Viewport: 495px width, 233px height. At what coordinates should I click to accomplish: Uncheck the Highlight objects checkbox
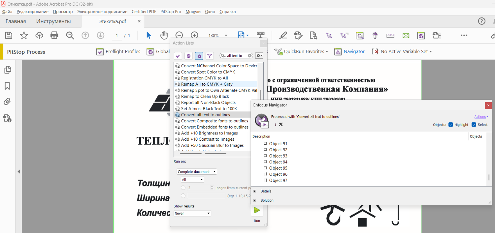(x=451, y=125)
